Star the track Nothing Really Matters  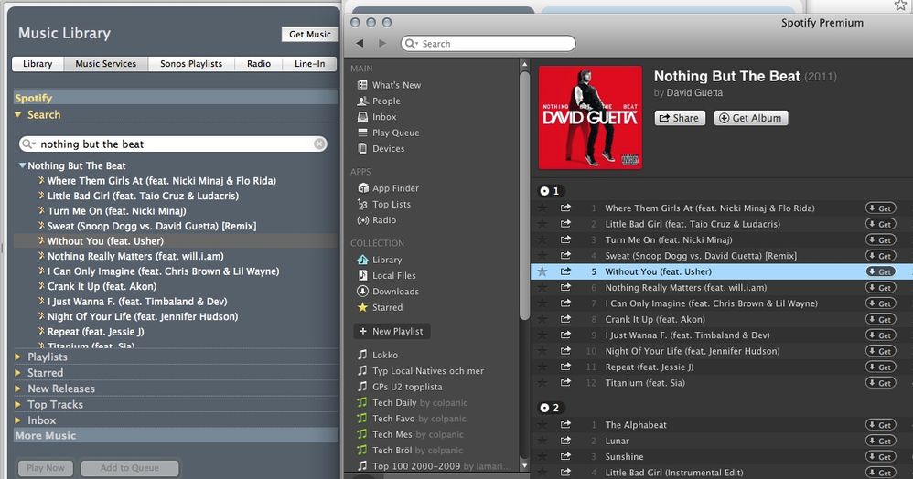pyautogui.click(x=542, y=287)
